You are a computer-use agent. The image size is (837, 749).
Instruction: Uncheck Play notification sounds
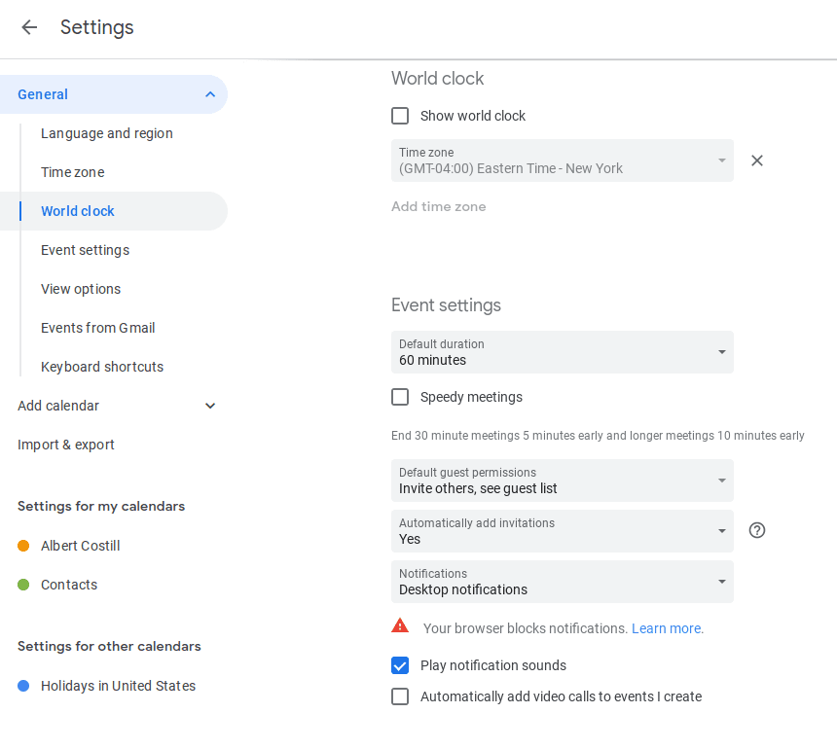[x=400, y=665]
